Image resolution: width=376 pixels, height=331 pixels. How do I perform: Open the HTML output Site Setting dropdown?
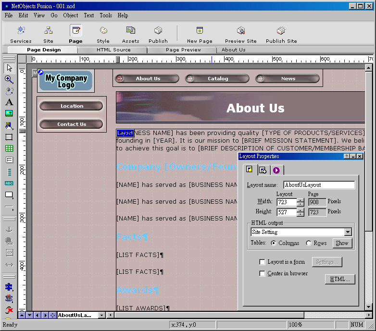pos(348,232)
